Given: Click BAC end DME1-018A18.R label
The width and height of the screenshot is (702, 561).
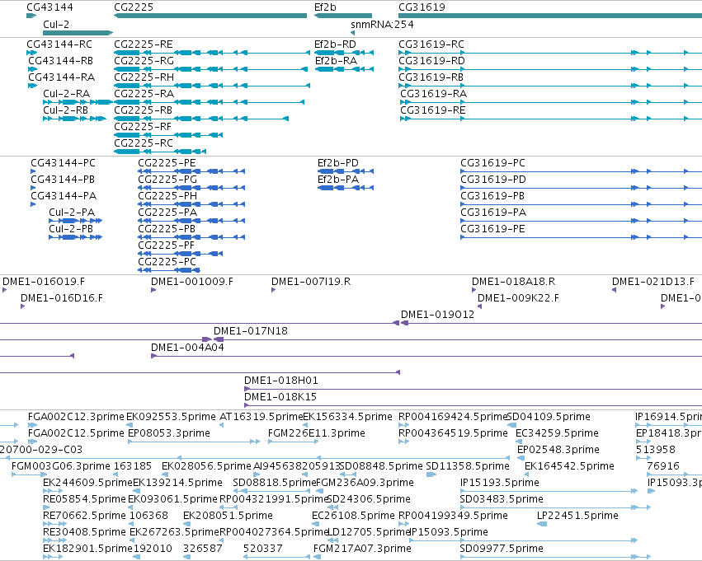Looking at the screenshot, I should (513, 282).
